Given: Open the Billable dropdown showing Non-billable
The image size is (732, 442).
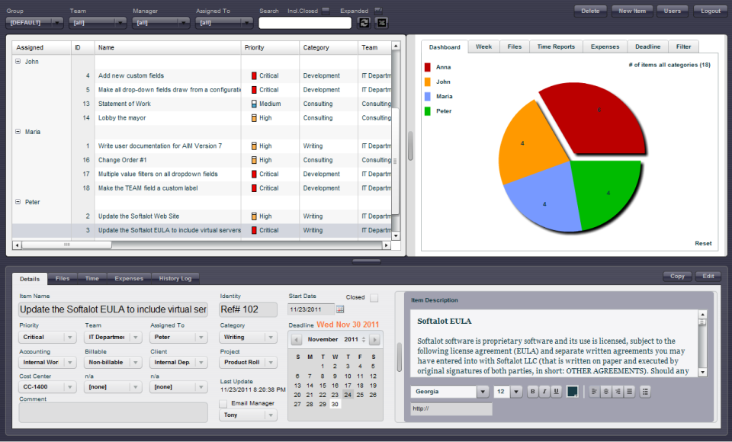Looking at the screenshot, I should coord(112,362).
